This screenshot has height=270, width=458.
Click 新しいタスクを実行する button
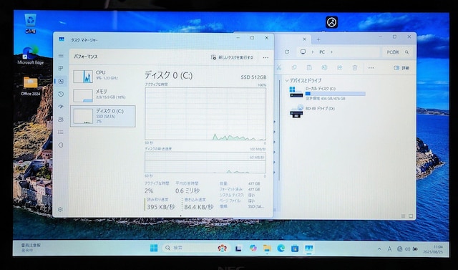(x=232, y=57)
